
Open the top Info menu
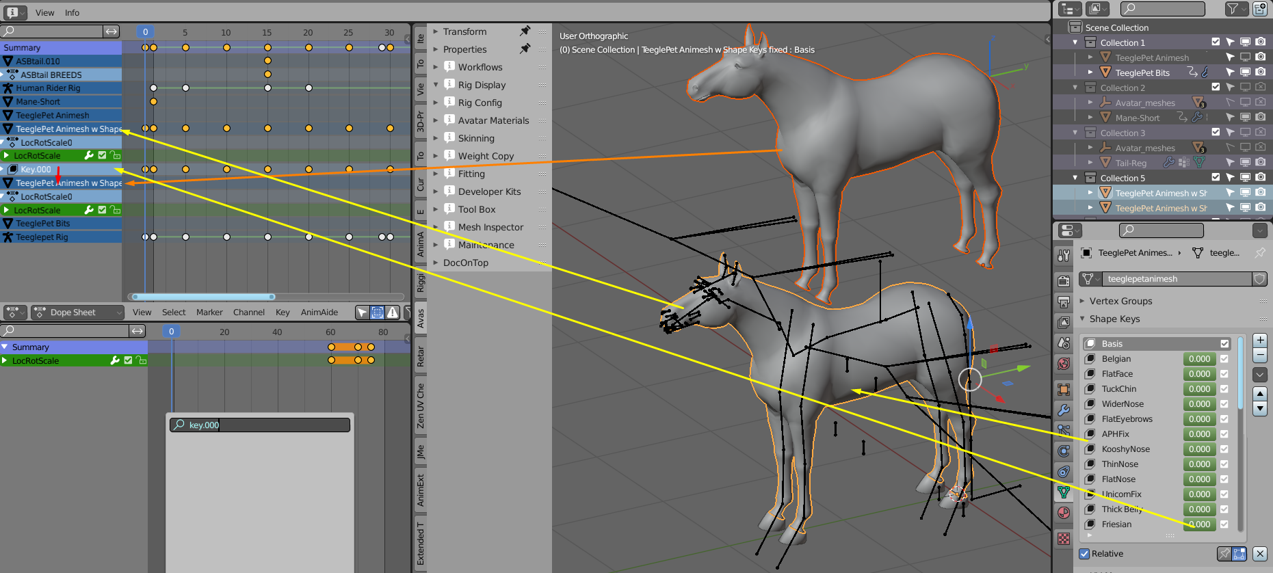pyautogui.click(x=72, y=13)
